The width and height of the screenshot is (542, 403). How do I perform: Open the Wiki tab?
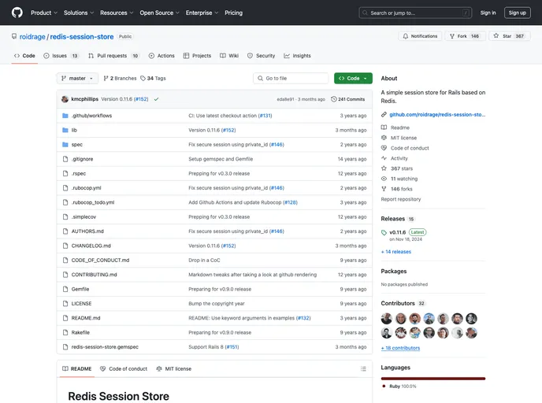point(229,56)
